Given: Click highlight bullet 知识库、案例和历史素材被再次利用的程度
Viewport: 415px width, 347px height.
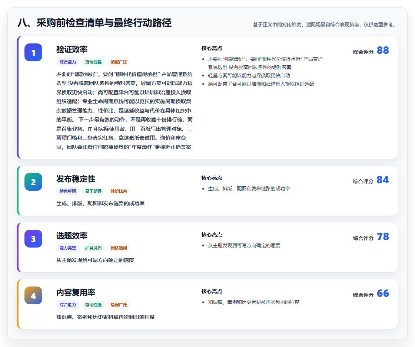Looking at the screenshot, I should pyautogui.click(x=254, y=302).
